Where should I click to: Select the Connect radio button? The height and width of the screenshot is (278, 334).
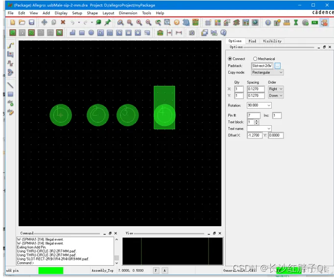pyautogui.click(x=230, y=59)
